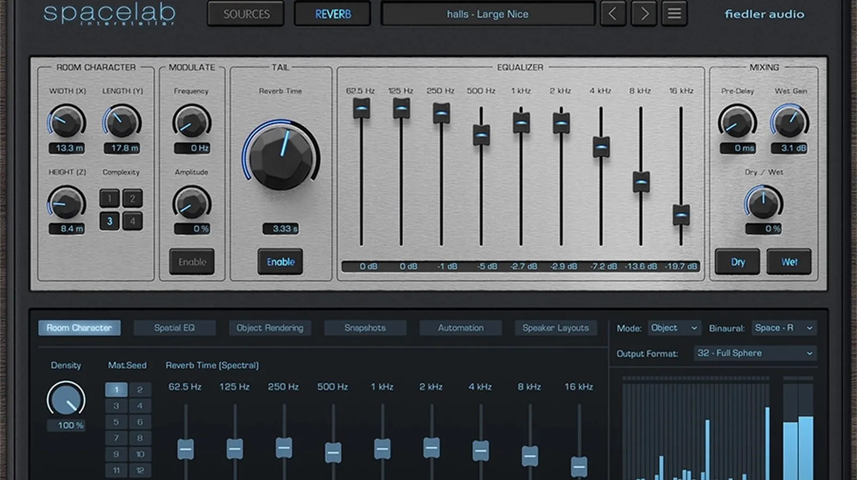Screen dimensions: 857x480
Task: Select Complexity button 3
Action: point(110,221)
